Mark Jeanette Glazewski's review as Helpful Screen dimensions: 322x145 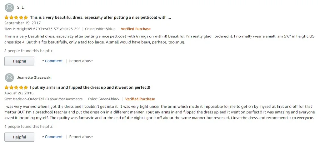click(19, 137)
